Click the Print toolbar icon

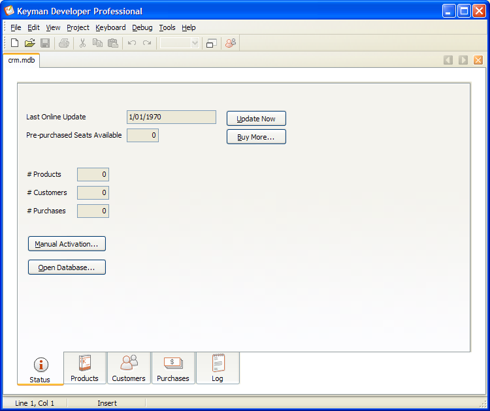(x=64, y=43)
